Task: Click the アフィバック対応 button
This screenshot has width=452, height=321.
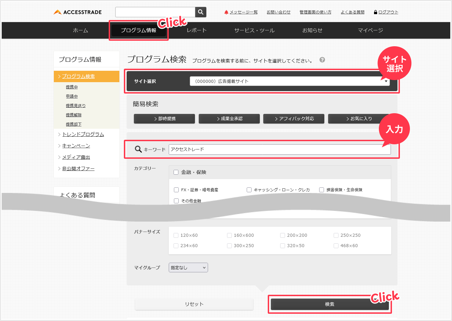Action: (x=294, y=119)
